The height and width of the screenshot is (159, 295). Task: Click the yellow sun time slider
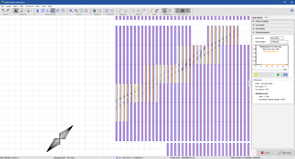pos(256,75)
